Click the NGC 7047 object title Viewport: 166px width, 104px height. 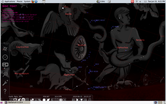coord(10,6)
